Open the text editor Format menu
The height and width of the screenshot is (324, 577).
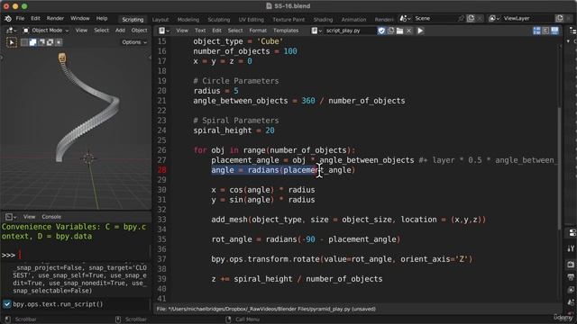coord(258,31)
